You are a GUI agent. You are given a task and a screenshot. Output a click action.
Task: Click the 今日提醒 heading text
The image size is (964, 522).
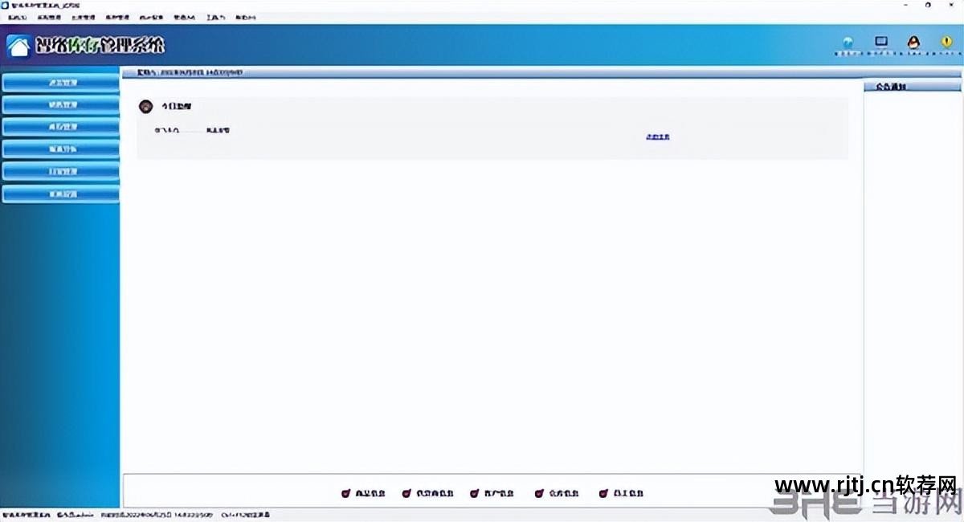(177, 106)
